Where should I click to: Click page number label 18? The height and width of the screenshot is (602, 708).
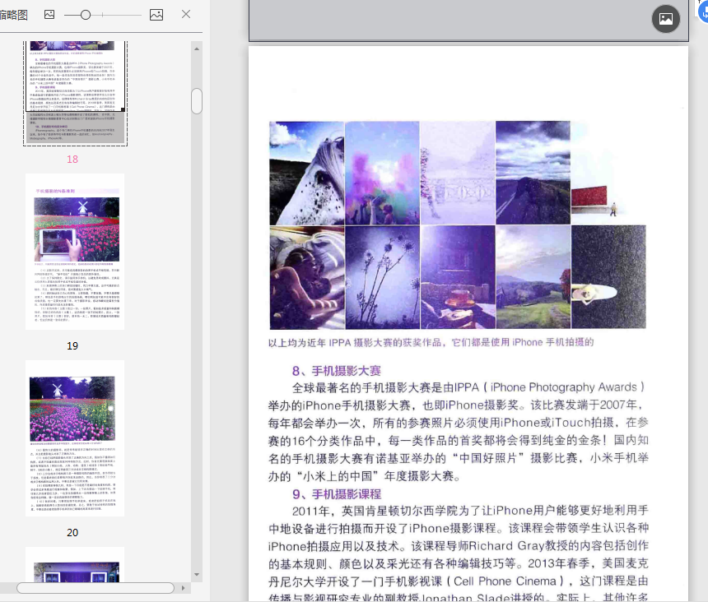coord(72,160)
